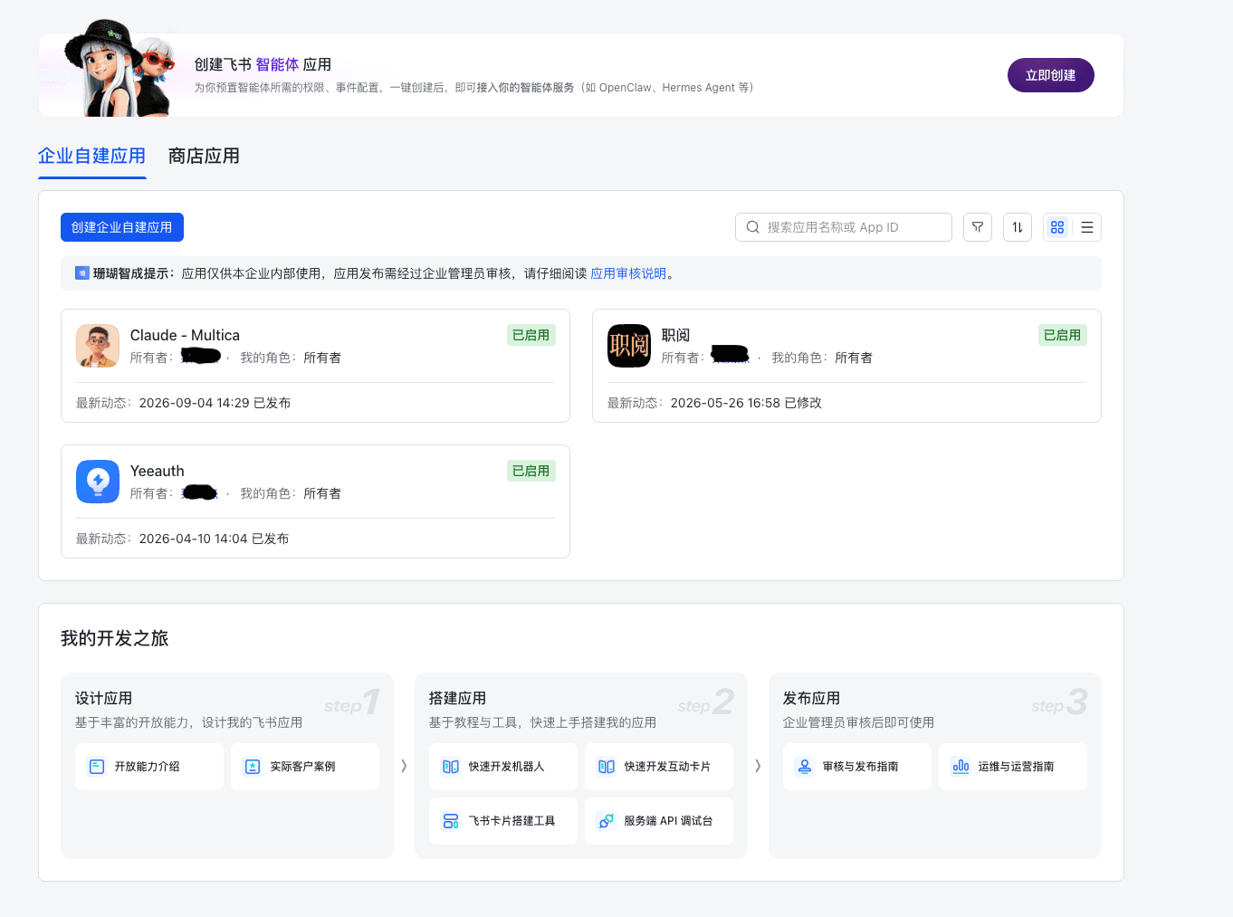Select the 商店应用 tab

coord(204,156)
